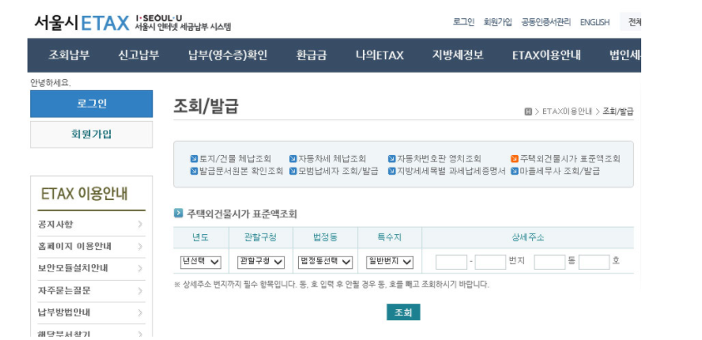Open 마을세무사 조회/발급 link
This screenshot has width=702, height=340.
[x=560, y=171]
